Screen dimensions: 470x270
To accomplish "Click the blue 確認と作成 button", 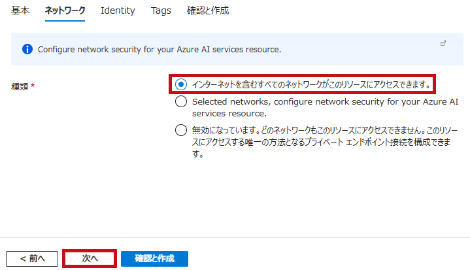I will tap(154, 259).
